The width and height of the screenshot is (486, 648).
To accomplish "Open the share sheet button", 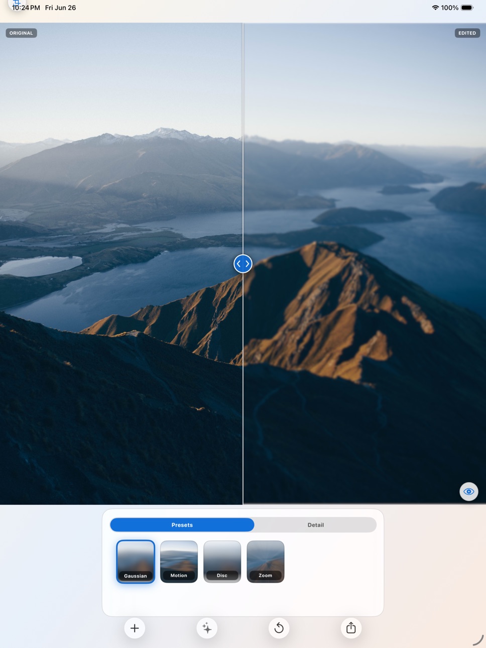I will [x=351, y=628].
